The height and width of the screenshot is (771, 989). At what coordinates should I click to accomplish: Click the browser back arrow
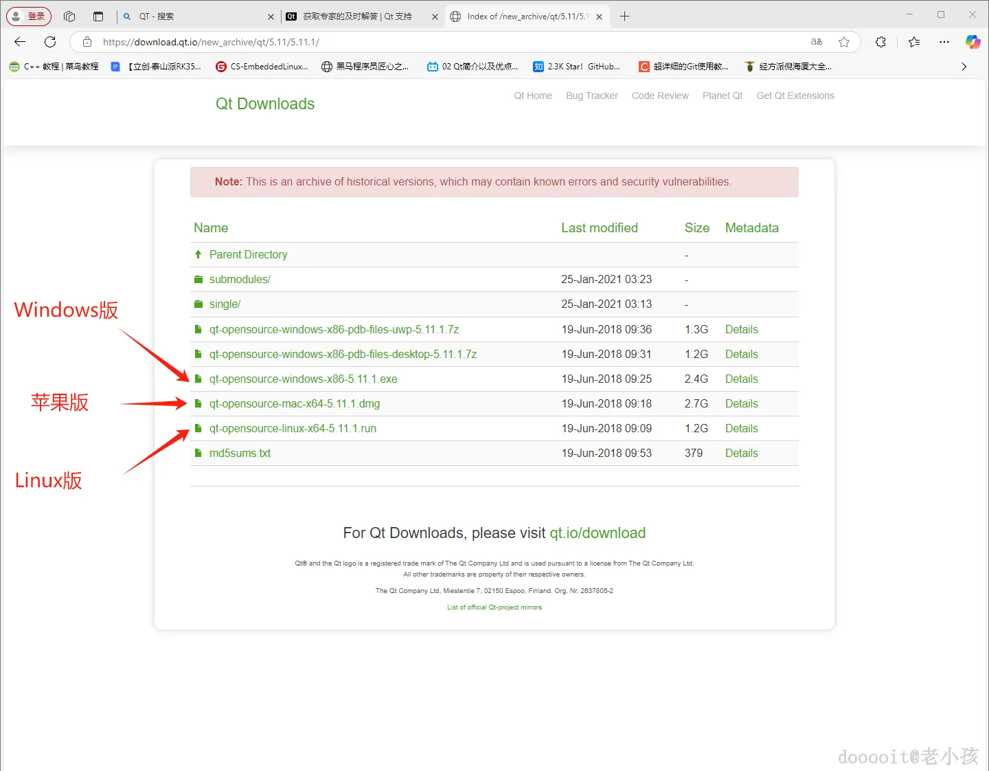click(x=20, y=42)
